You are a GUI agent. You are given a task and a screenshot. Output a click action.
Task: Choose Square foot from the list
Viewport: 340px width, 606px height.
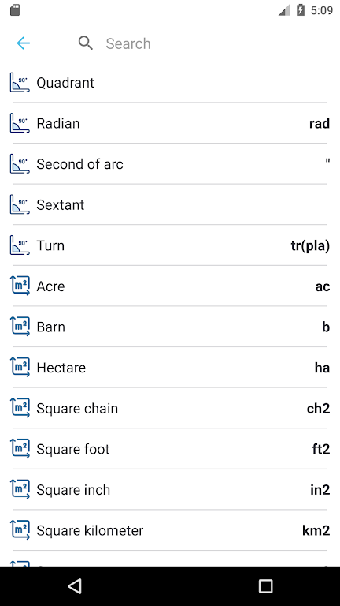pos(170,449)
